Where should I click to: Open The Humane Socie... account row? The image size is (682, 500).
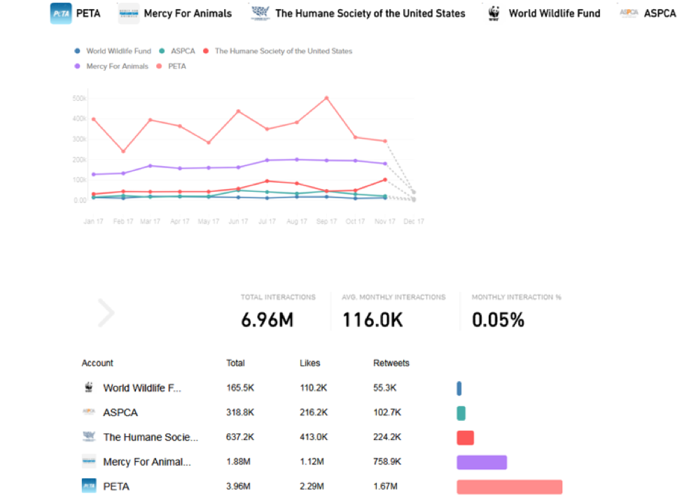click(x=150, y=437)
